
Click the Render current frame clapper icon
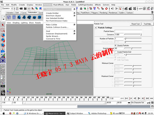click(126, 9)
